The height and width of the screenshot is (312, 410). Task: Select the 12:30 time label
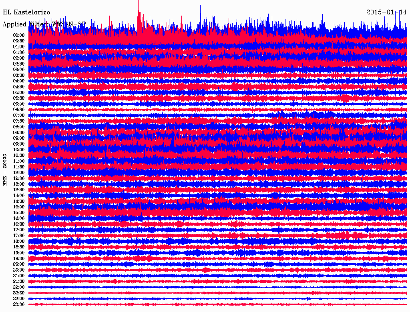point(19,178)
